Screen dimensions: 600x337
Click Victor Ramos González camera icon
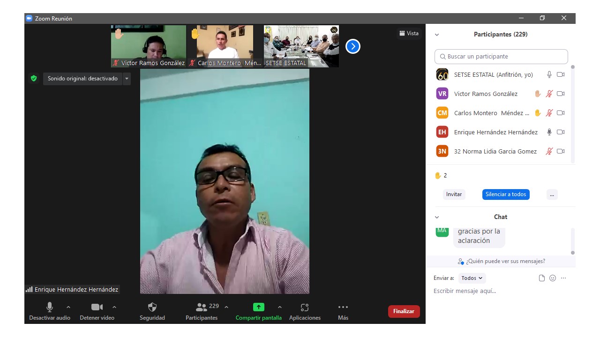[561, 94]
